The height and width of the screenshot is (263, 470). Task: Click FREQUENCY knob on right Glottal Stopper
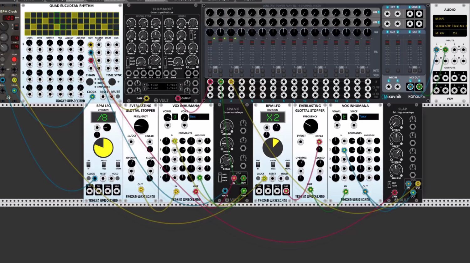click(x=311, y=127)
